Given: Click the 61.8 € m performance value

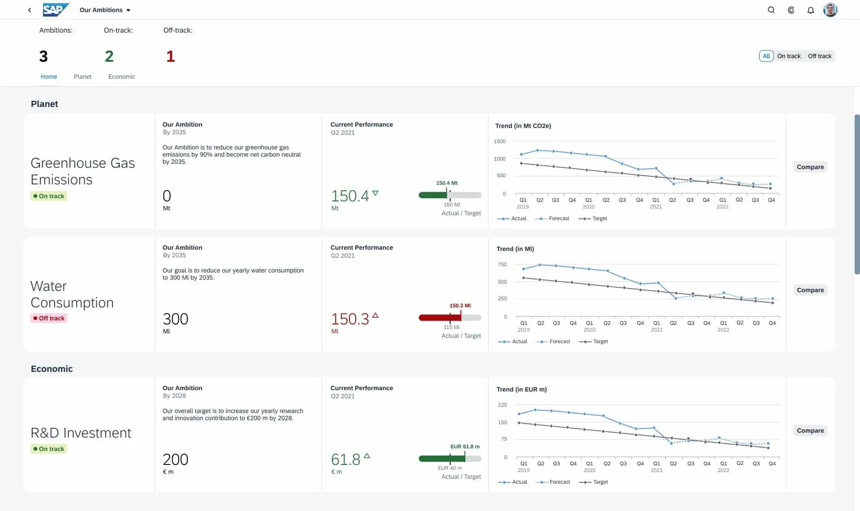Looking at the screenshot, I should [345, 460].
